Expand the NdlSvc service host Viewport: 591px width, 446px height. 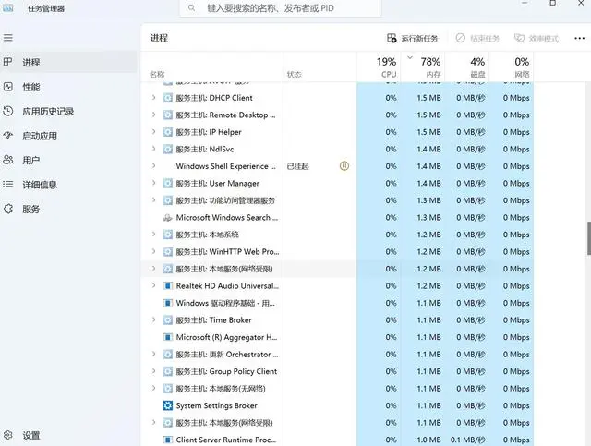pos(153,149)
